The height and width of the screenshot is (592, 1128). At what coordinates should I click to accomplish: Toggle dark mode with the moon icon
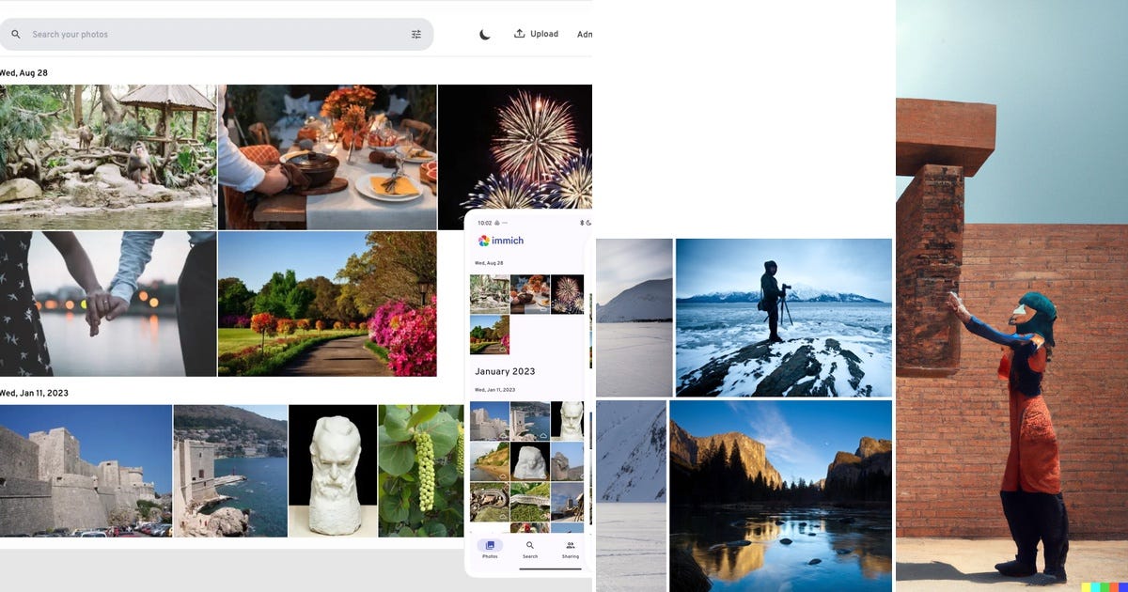point(484,34)
